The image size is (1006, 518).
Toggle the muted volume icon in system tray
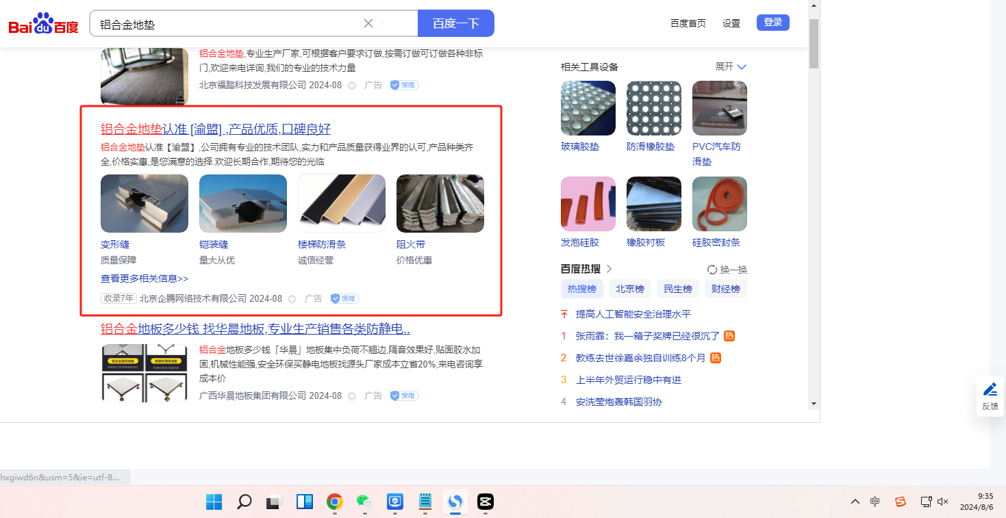point(942,502)
